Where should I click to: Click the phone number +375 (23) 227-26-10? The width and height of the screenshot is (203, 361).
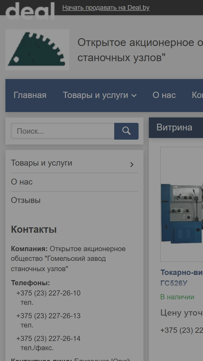pos(48,293)
